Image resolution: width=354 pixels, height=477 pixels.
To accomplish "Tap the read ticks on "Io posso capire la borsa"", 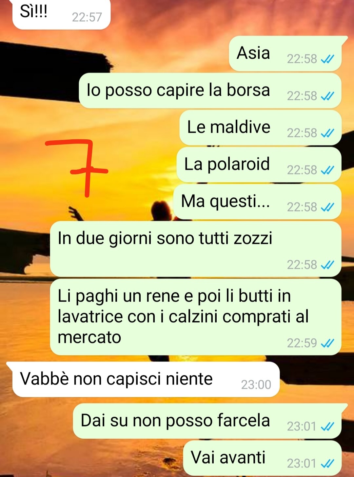I will 327,96.
